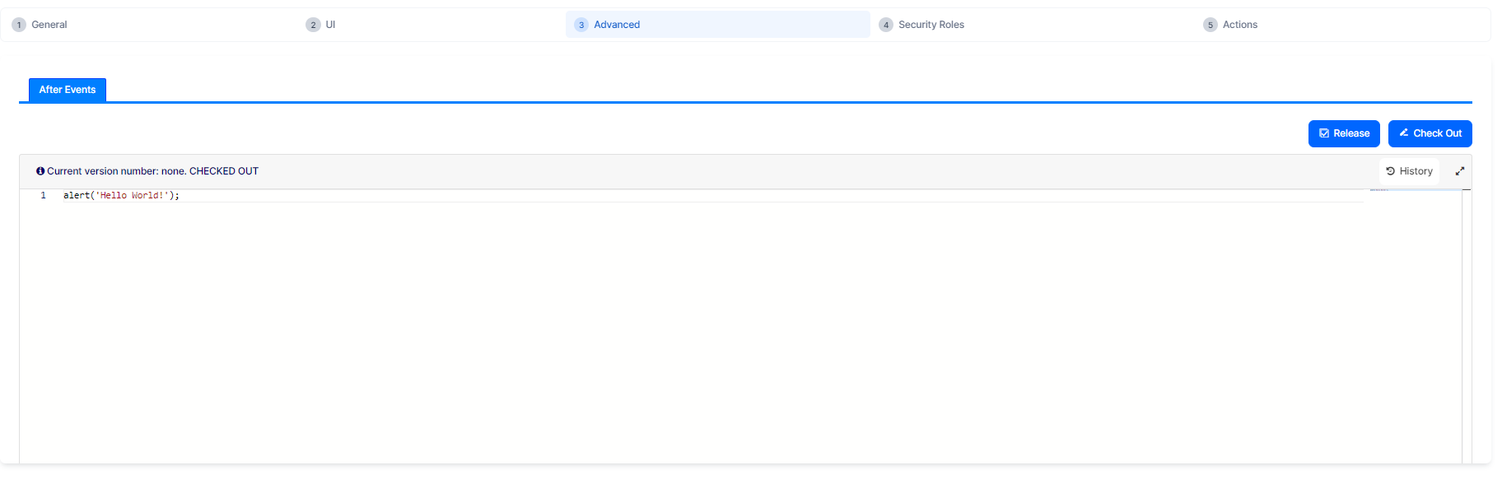Expand the code editor to fullscreen
Screen dimensions: 1502x484
point(1460,171)
